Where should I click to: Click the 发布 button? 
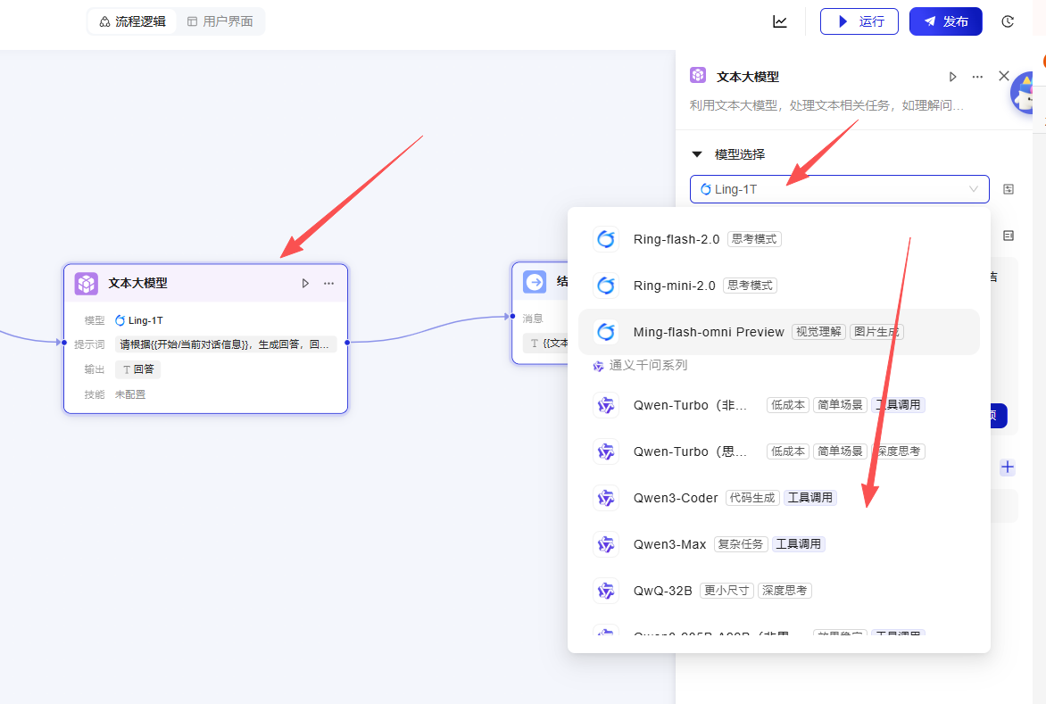(x=945, y=21)
